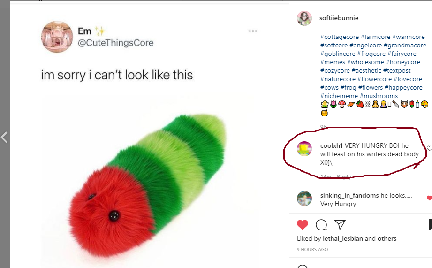
Task: Like the coolxh1 comment
Action: tap(429, 148)
